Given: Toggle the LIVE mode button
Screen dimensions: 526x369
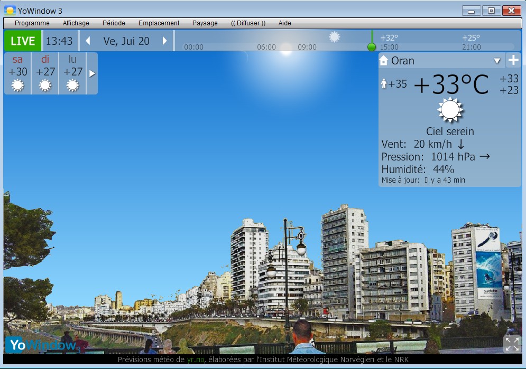Looking at the screenshot, I should [23, 41].
